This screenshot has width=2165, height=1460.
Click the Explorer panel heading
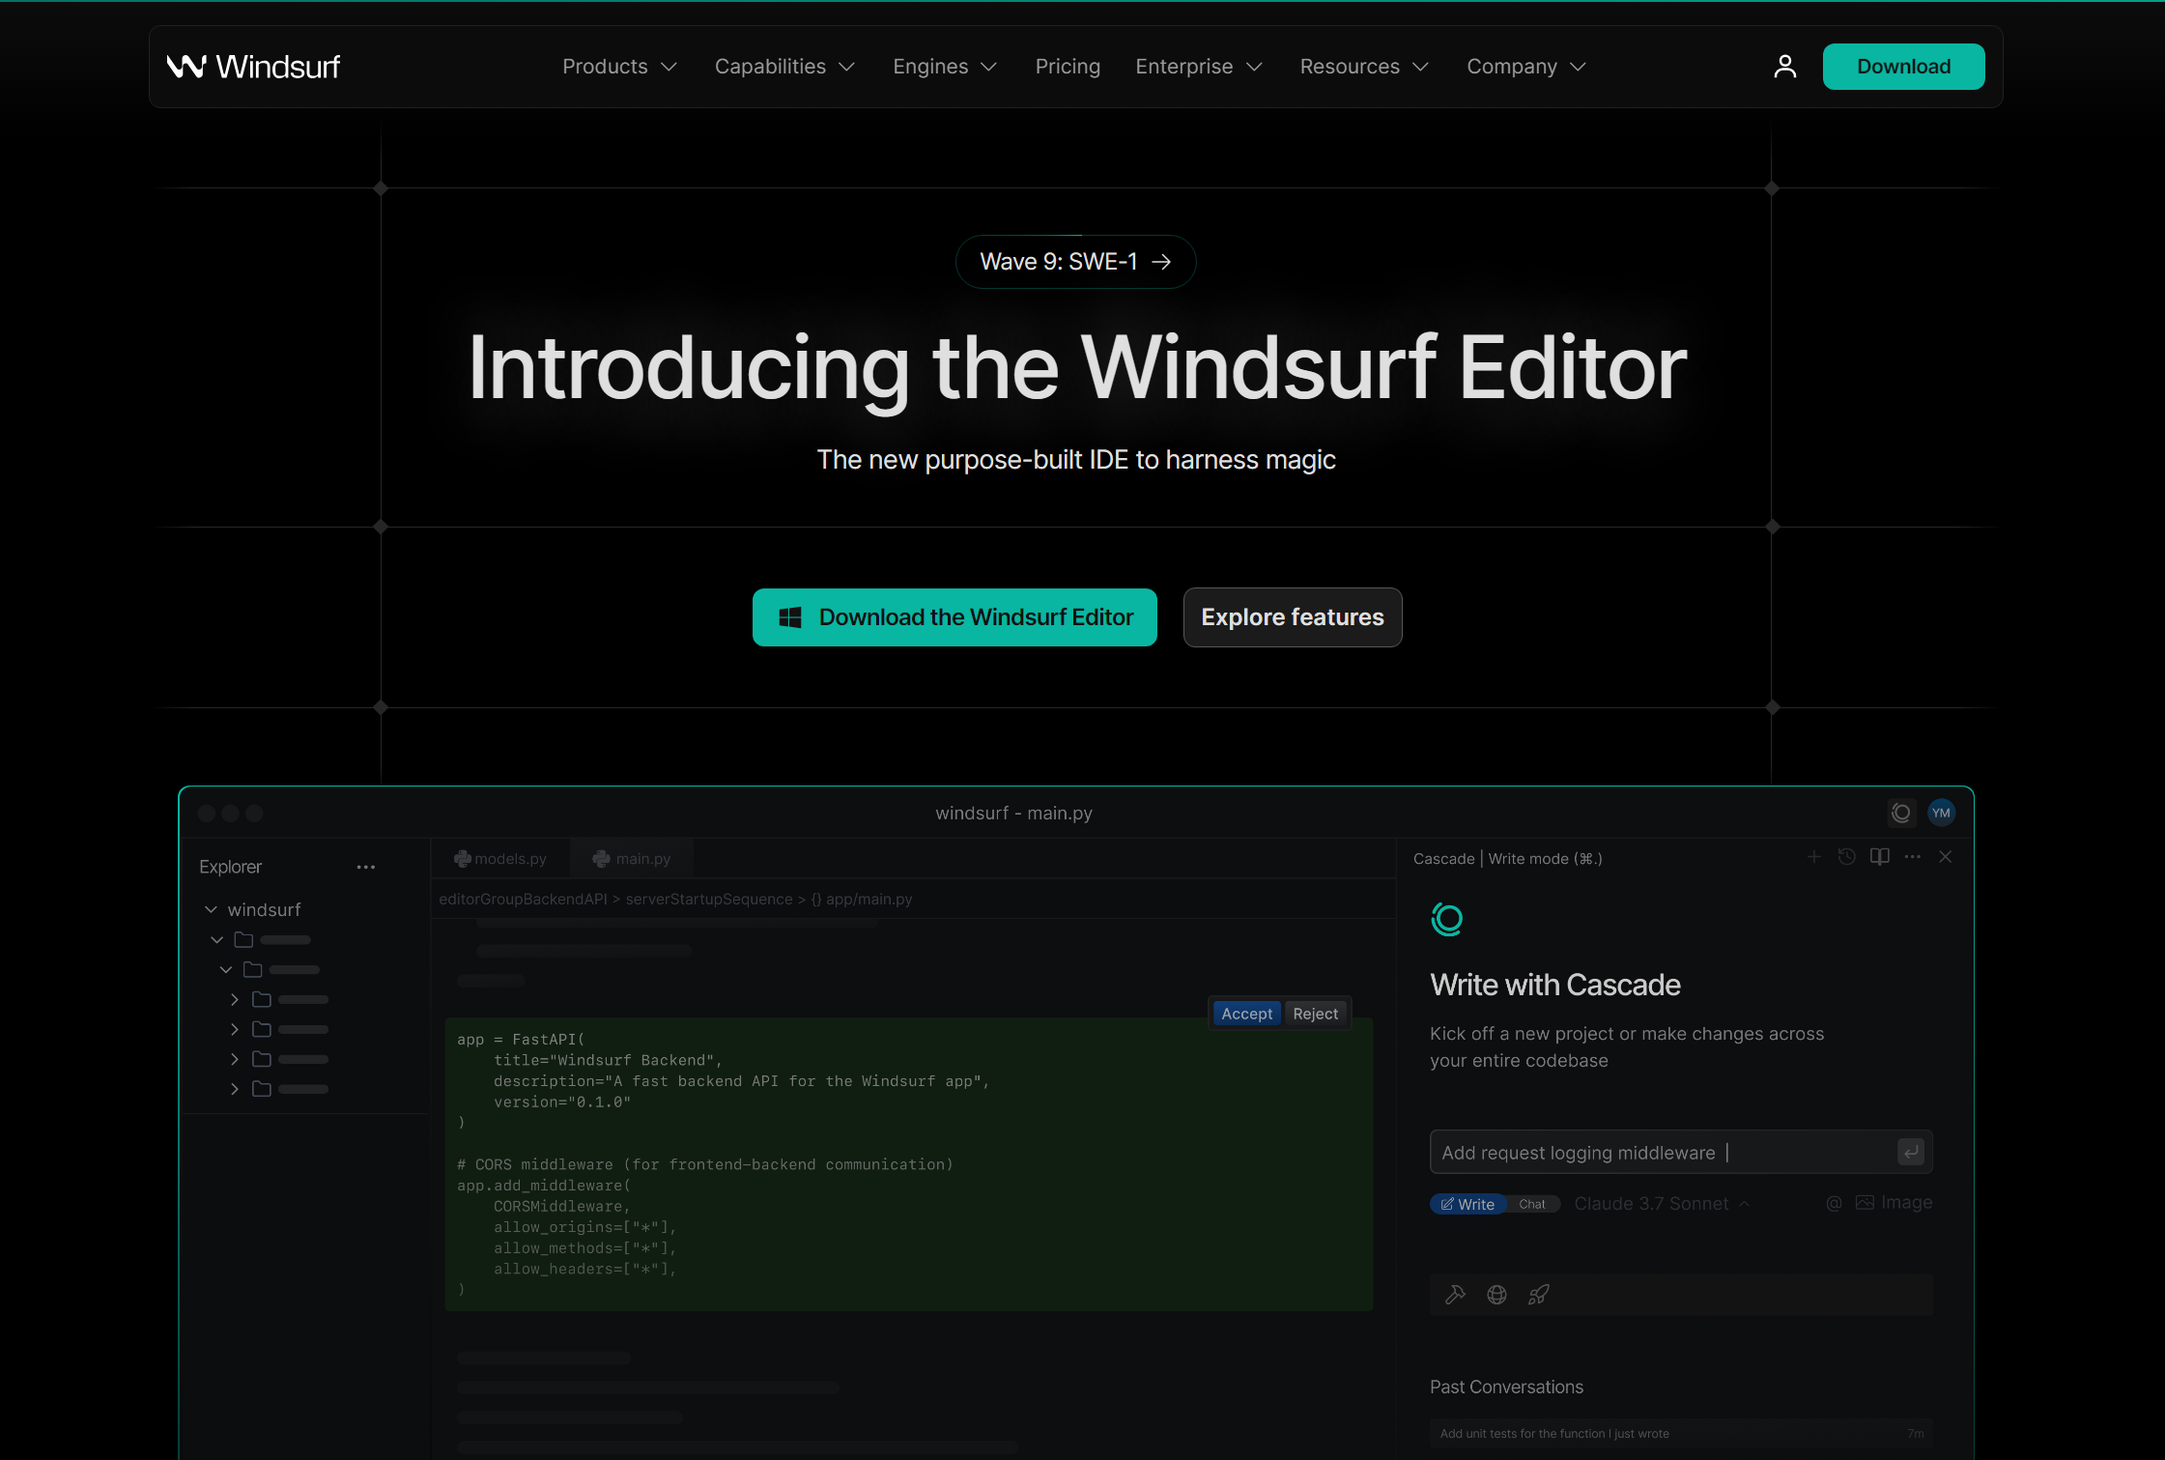click(230, 867)
